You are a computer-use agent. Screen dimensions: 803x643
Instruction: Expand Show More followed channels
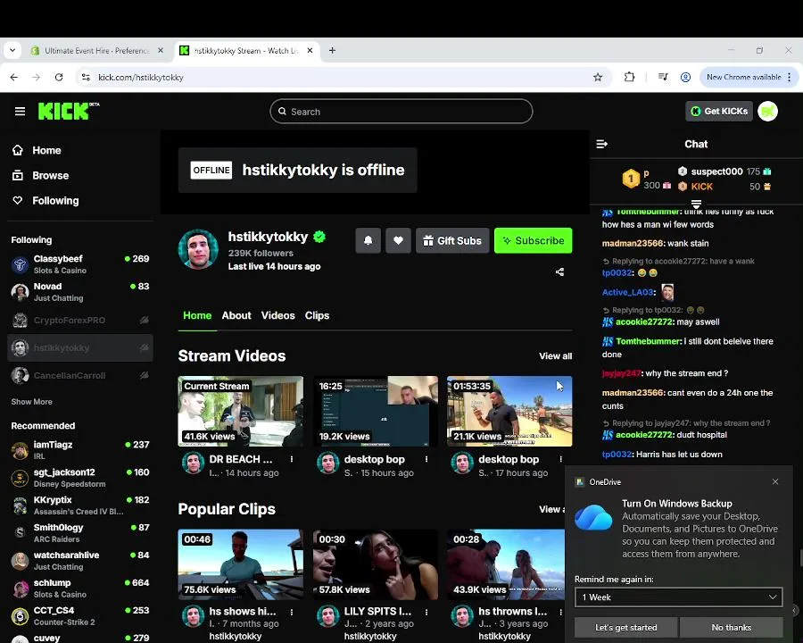(x=32, y=402)
